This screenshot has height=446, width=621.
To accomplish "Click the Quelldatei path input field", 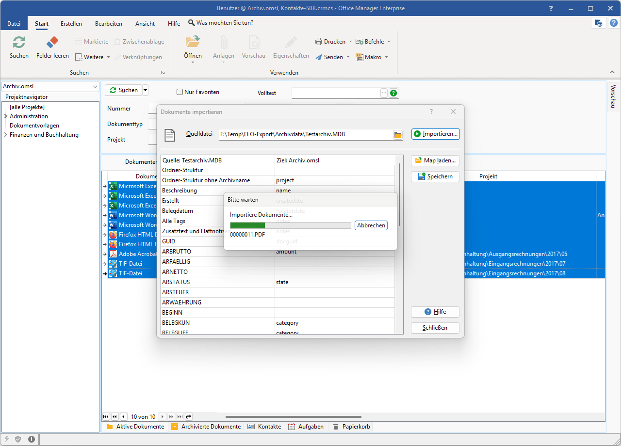I will coord(306,134).
